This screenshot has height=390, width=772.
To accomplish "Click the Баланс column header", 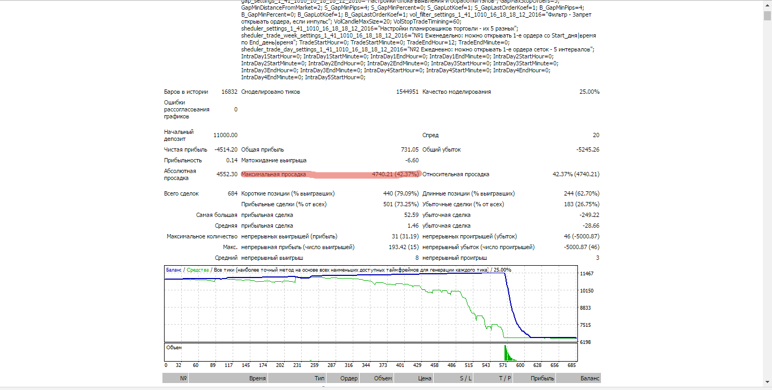I will click(578, 378).
